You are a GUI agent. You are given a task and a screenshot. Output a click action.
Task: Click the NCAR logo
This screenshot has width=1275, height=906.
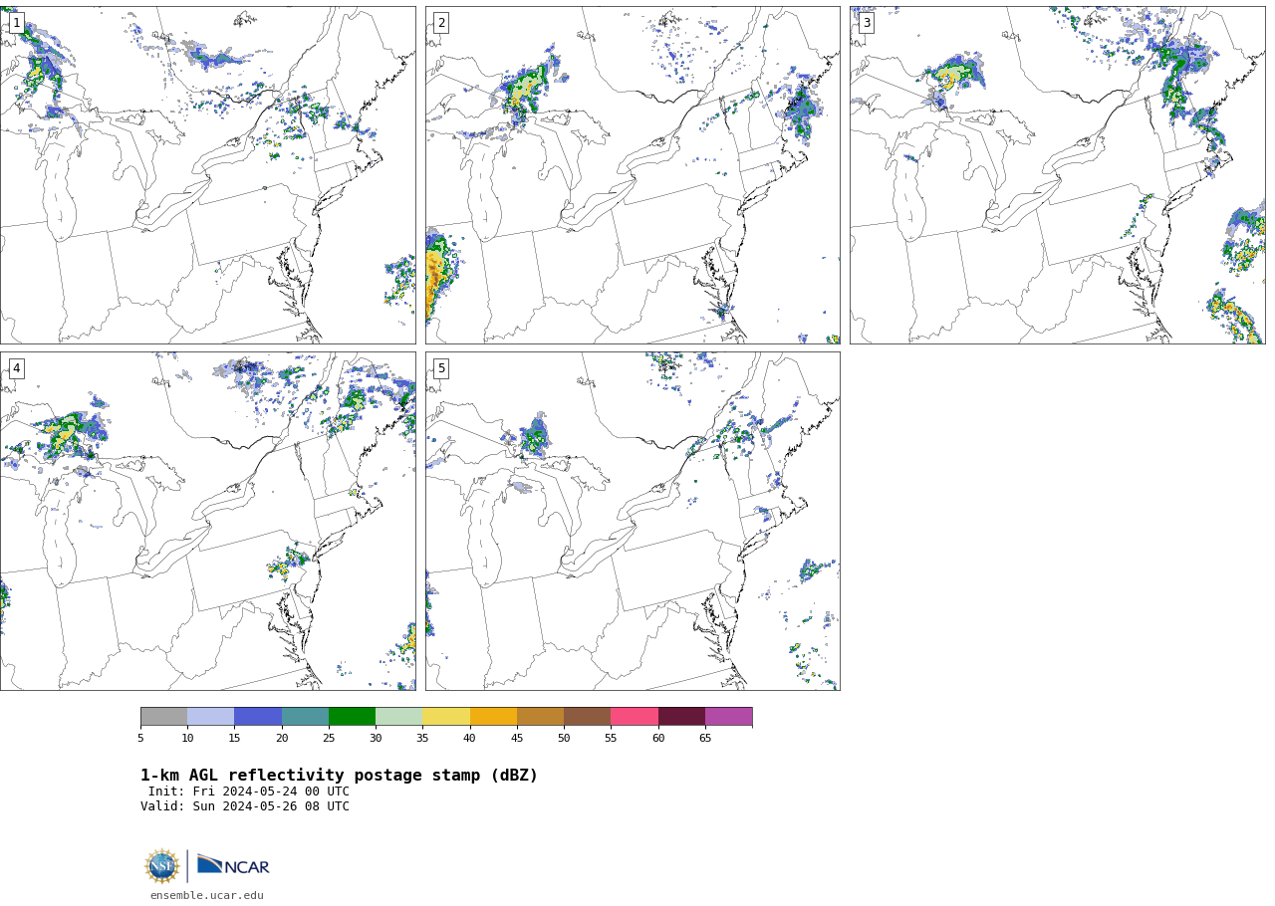pyautogui.click(x=233, y=865)
